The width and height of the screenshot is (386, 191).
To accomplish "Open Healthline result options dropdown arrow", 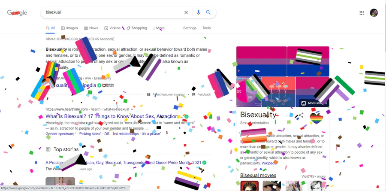I will [x=132, y=109].
